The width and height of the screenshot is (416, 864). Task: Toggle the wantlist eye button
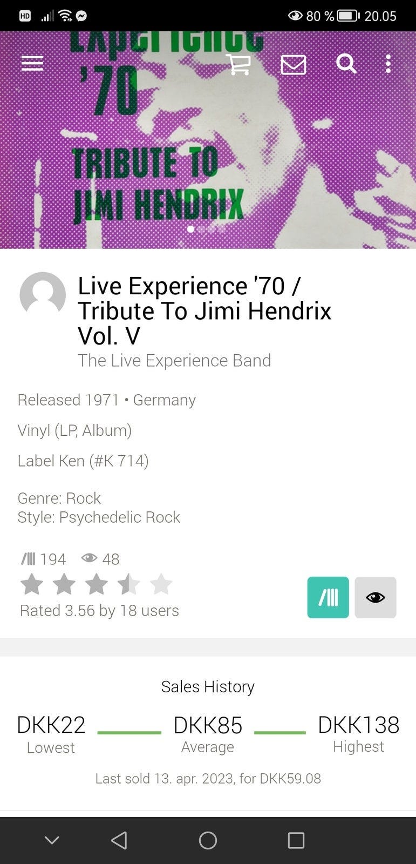pos(376,597)
